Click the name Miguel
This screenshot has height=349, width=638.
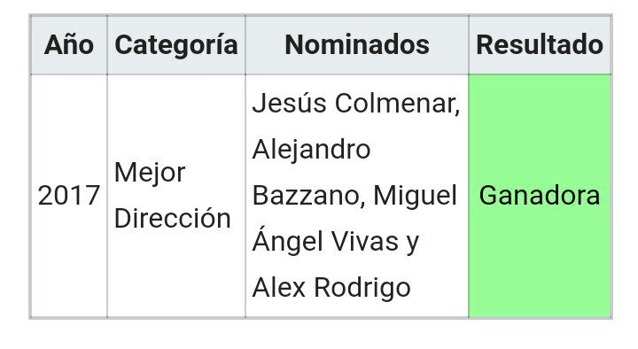point(415,197)
